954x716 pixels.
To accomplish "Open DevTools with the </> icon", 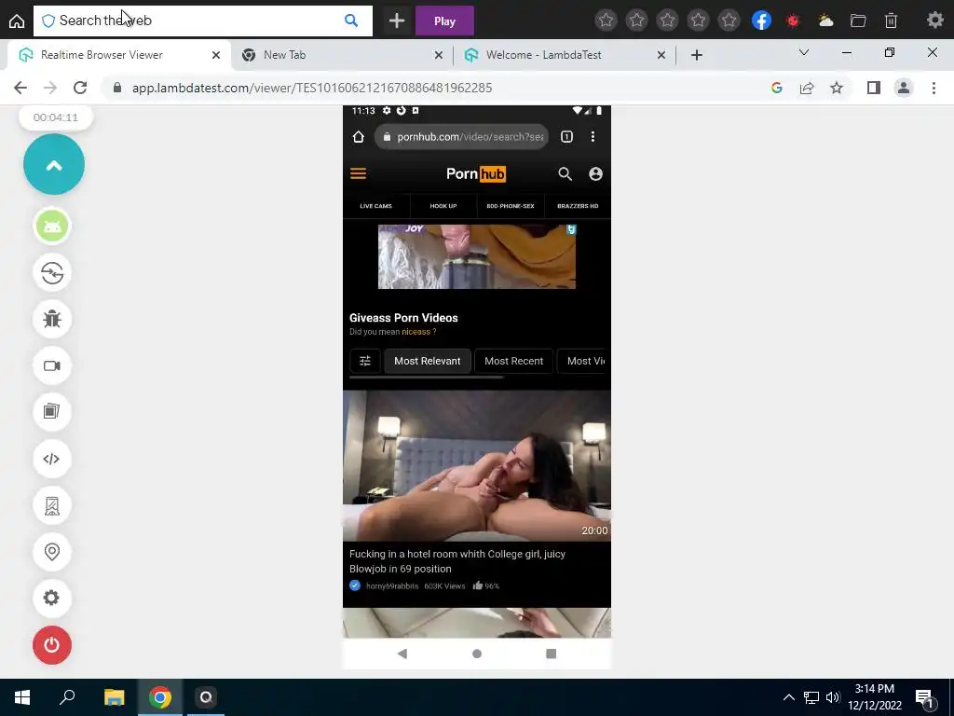I will [x=52, y=459].
